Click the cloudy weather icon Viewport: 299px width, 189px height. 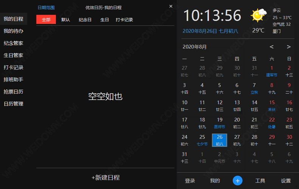click(x=258, y=15)
